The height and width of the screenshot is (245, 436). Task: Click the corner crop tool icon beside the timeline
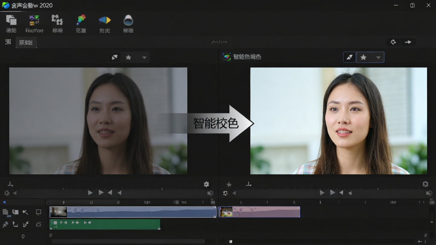(15, 225)
